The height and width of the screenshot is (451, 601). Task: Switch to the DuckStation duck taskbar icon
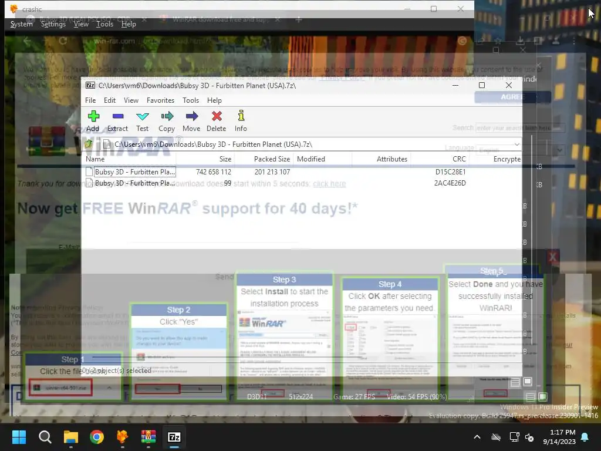coord(122,437)
